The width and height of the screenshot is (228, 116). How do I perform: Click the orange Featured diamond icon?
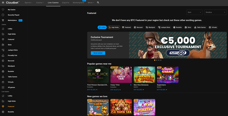click(3, 107)
